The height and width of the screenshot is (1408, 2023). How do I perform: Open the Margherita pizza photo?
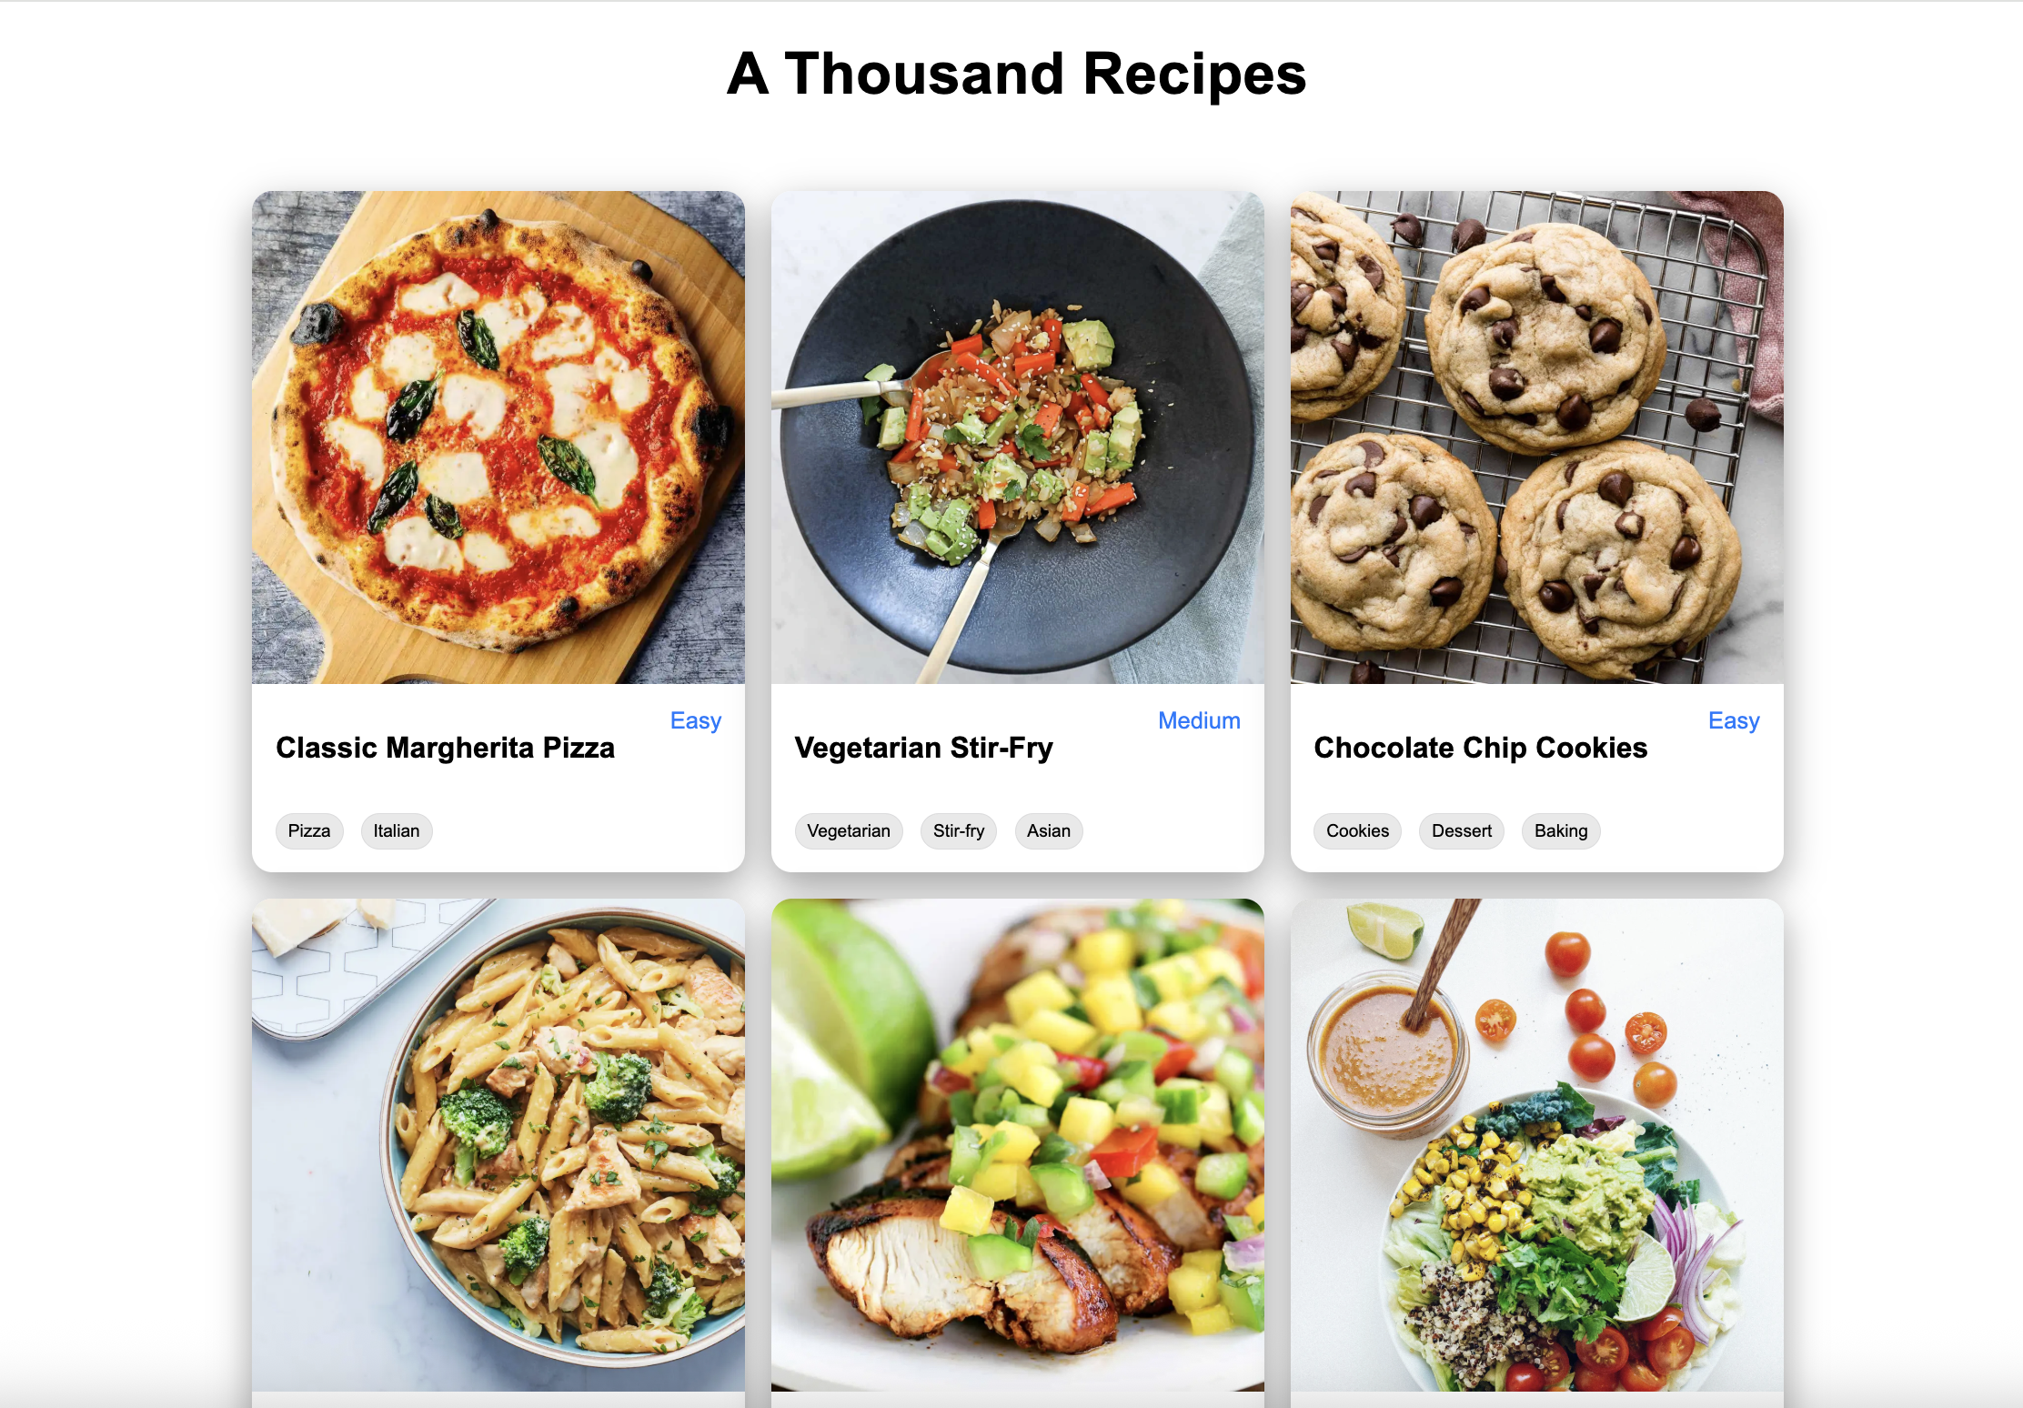(498, 437)
